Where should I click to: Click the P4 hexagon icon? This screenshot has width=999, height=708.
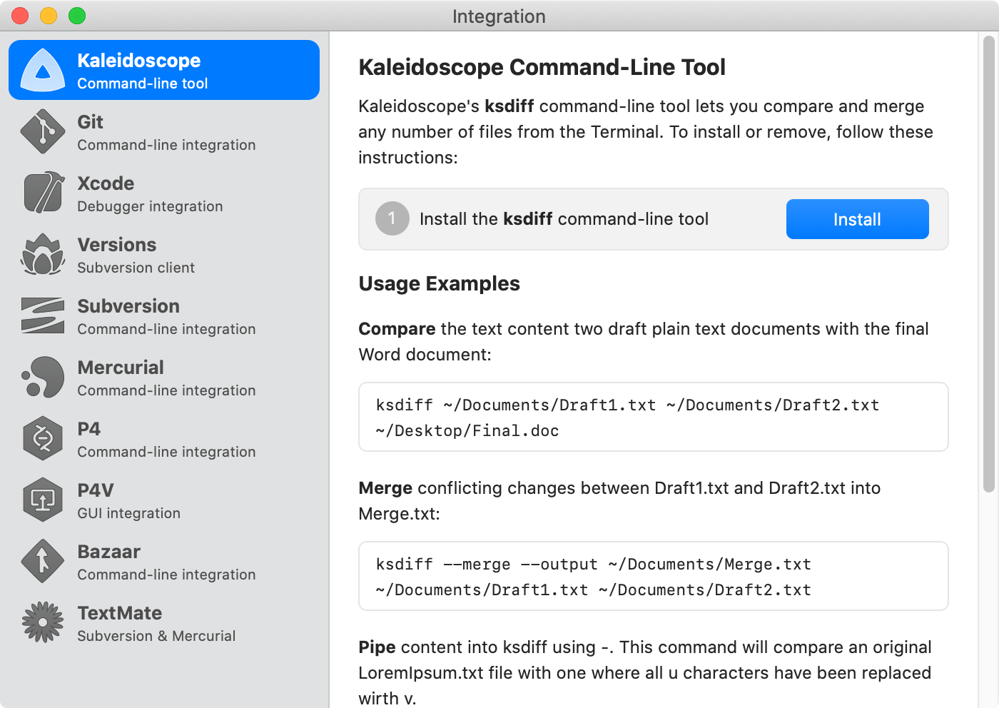click(43, 439)
